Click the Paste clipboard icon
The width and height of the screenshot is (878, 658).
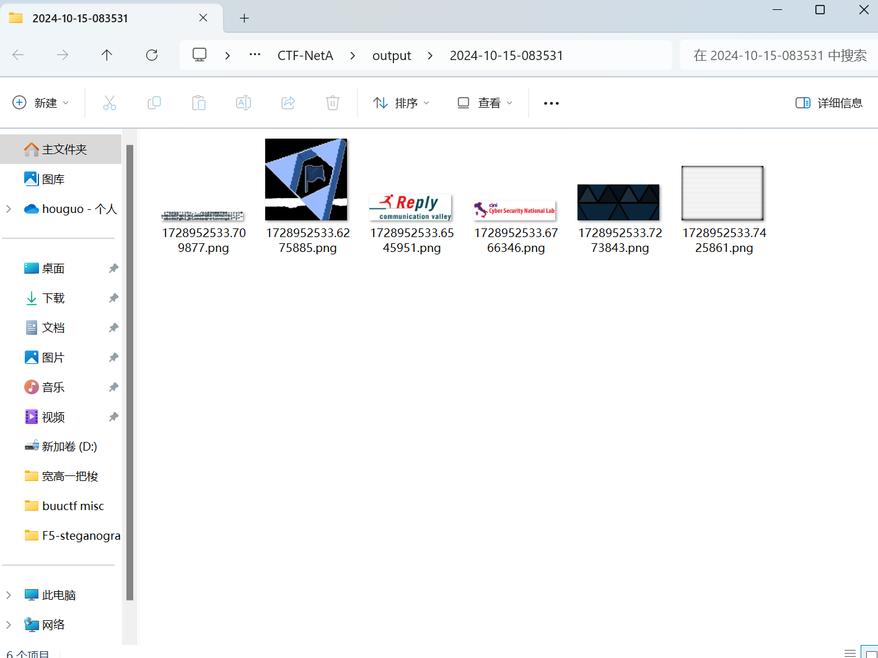pos(199,103)
